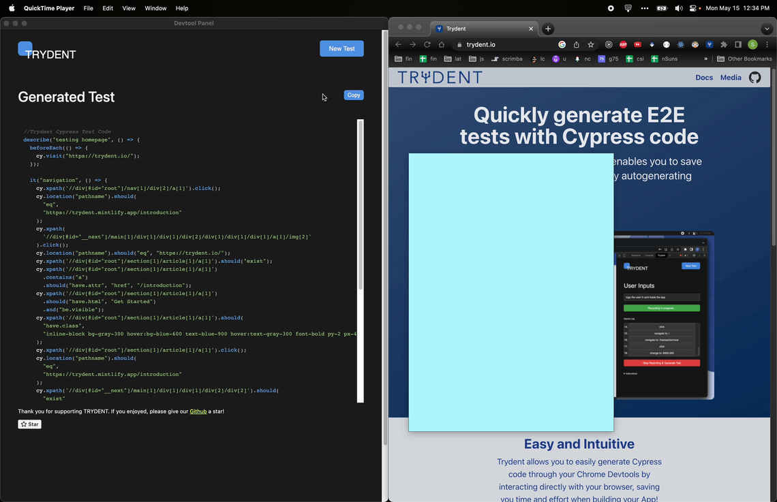Click the TRYDENT wordmark in the website header
The width and height of the screenshot is (777, 502).
point(440,77)
